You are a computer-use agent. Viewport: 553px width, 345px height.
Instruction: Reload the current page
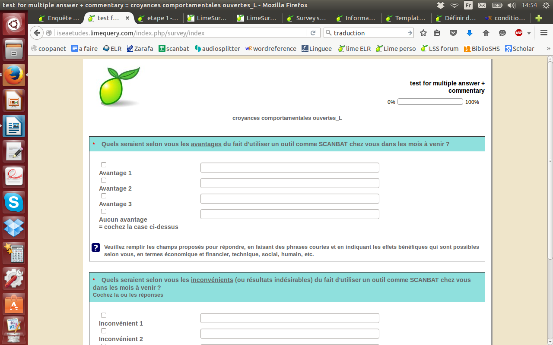(313, 33)
